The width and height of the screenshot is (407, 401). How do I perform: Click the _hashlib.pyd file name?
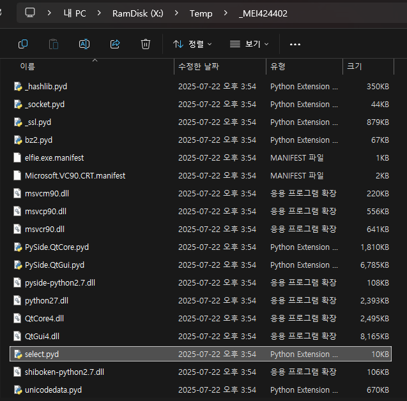[46, 87]
